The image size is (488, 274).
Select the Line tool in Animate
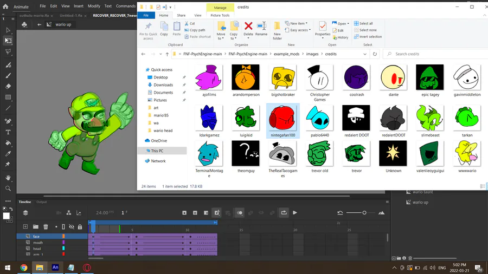tap(8, 108)
